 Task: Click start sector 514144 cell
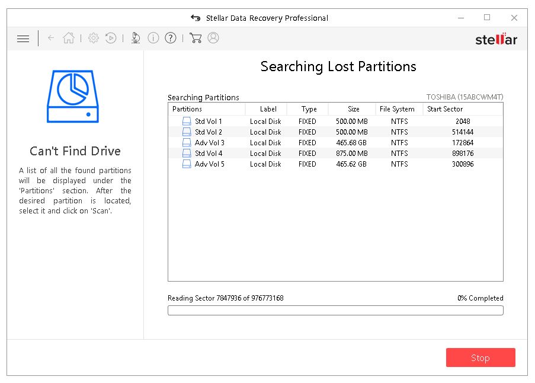(463, 132)
